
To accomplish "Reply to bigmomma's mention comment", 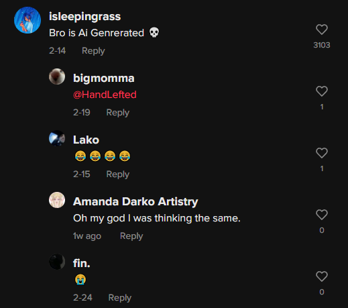I will [x=118, y=113].
